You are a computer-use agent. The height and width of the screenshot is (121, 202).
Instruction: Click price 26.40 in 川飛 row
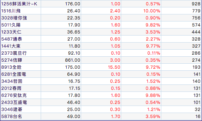(x=73, y=11)
